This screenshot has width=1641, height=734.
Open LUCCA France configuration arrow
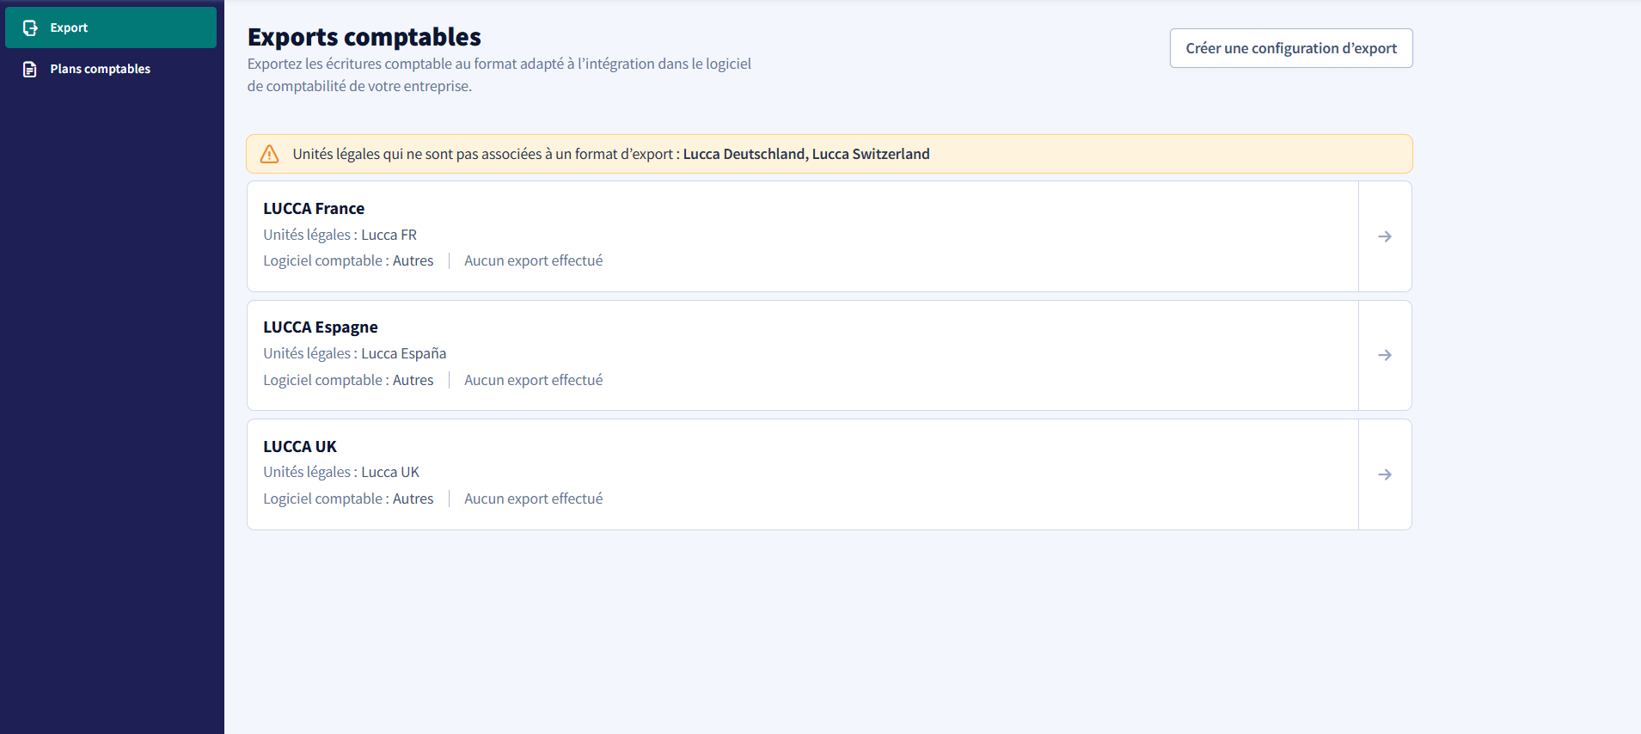(x=1385, y=236)
